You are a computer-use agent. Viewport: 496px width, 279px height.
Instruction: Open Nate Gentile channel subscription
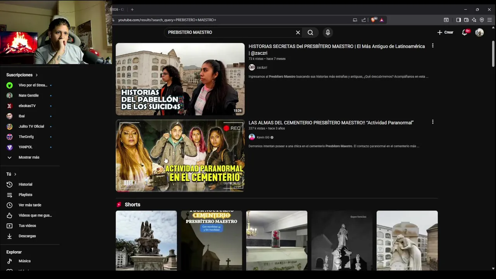pyautogui.click(x=29, y=95)
